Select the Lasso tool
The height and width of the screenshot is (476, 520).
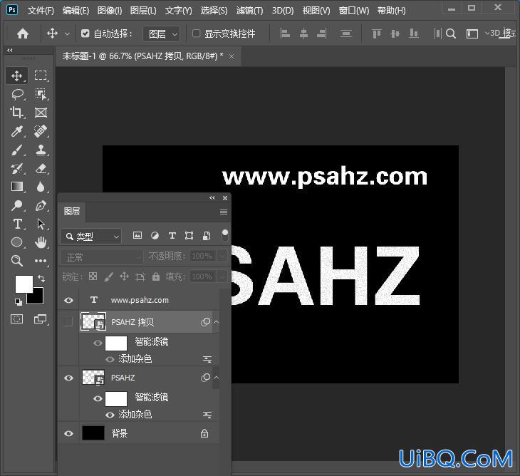click(x=17, y=95)
